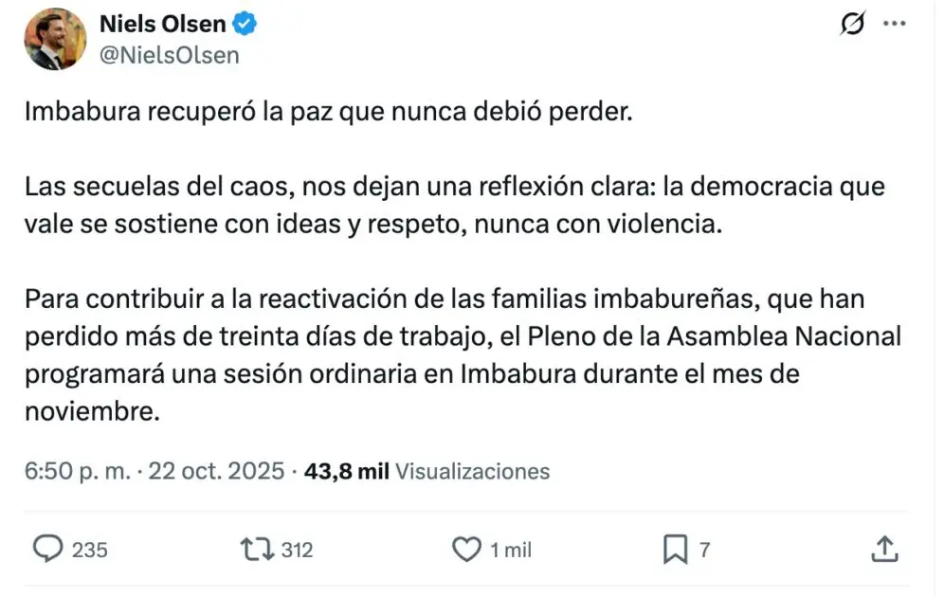Screen dimensions: 944x597
Task: Click the 6:50 p. m. timestamp
Action: [78, 471]
